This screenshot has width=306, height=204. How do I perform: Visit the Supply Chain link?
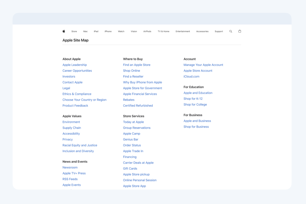pos(72,128)
